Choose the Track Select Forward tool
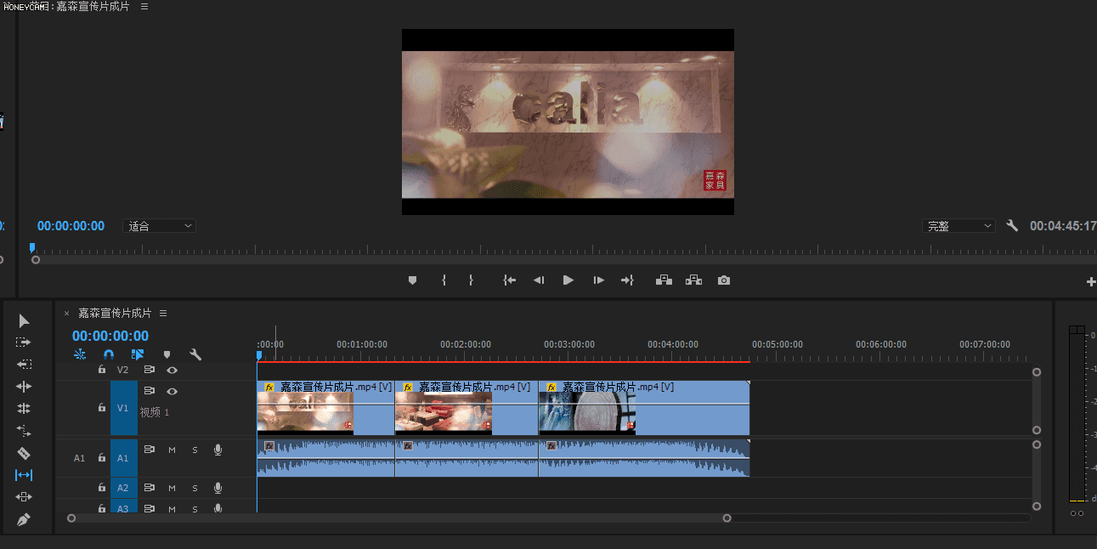 tap(24, 342)
